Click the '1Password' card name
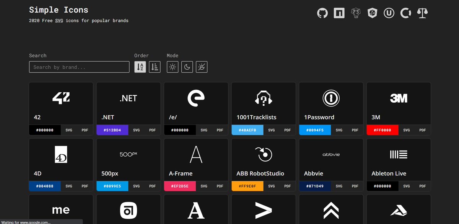 (319, 117)
